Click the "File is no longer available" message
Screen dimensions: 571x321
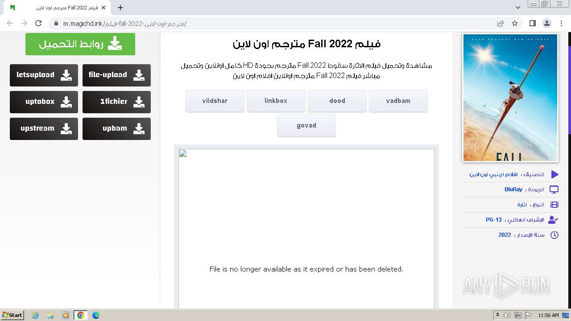(x=306, y=269)
